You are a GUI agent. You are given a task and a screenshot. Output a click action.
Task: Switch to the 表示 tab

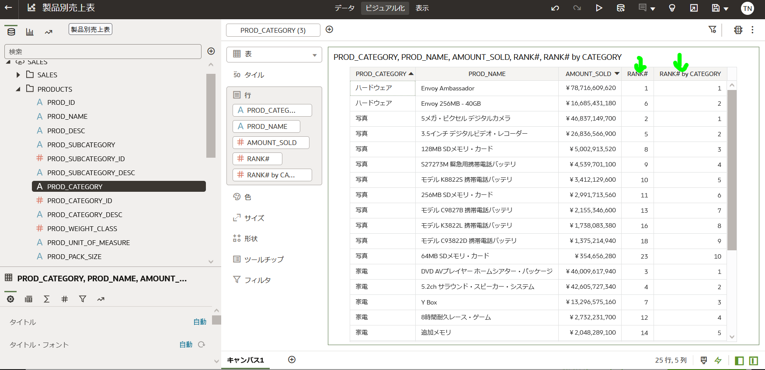422,8
